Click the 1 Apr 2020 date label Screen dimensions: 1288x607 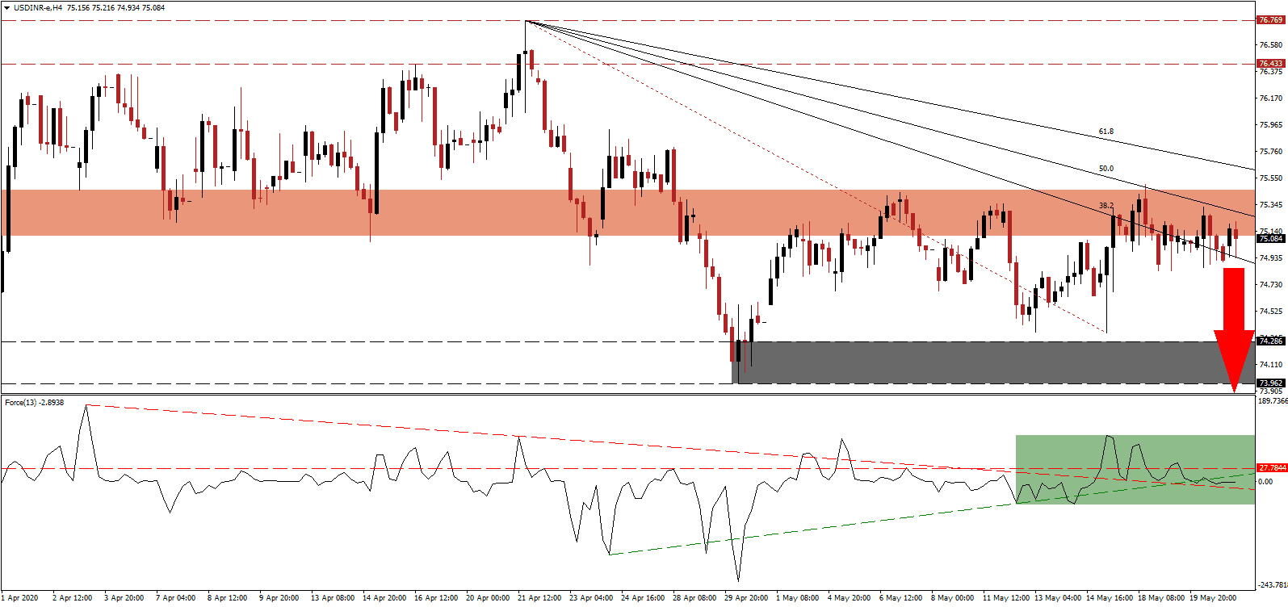tap(21, 598)
